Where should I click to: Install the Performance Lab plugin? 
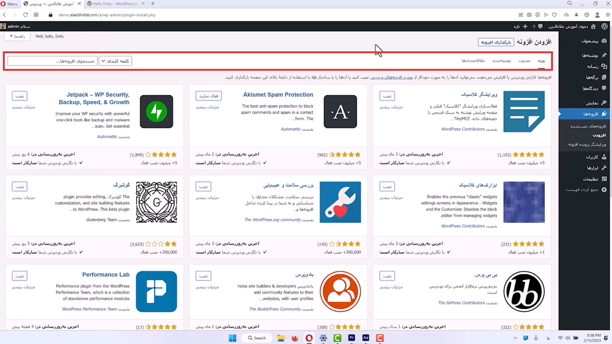20,276
